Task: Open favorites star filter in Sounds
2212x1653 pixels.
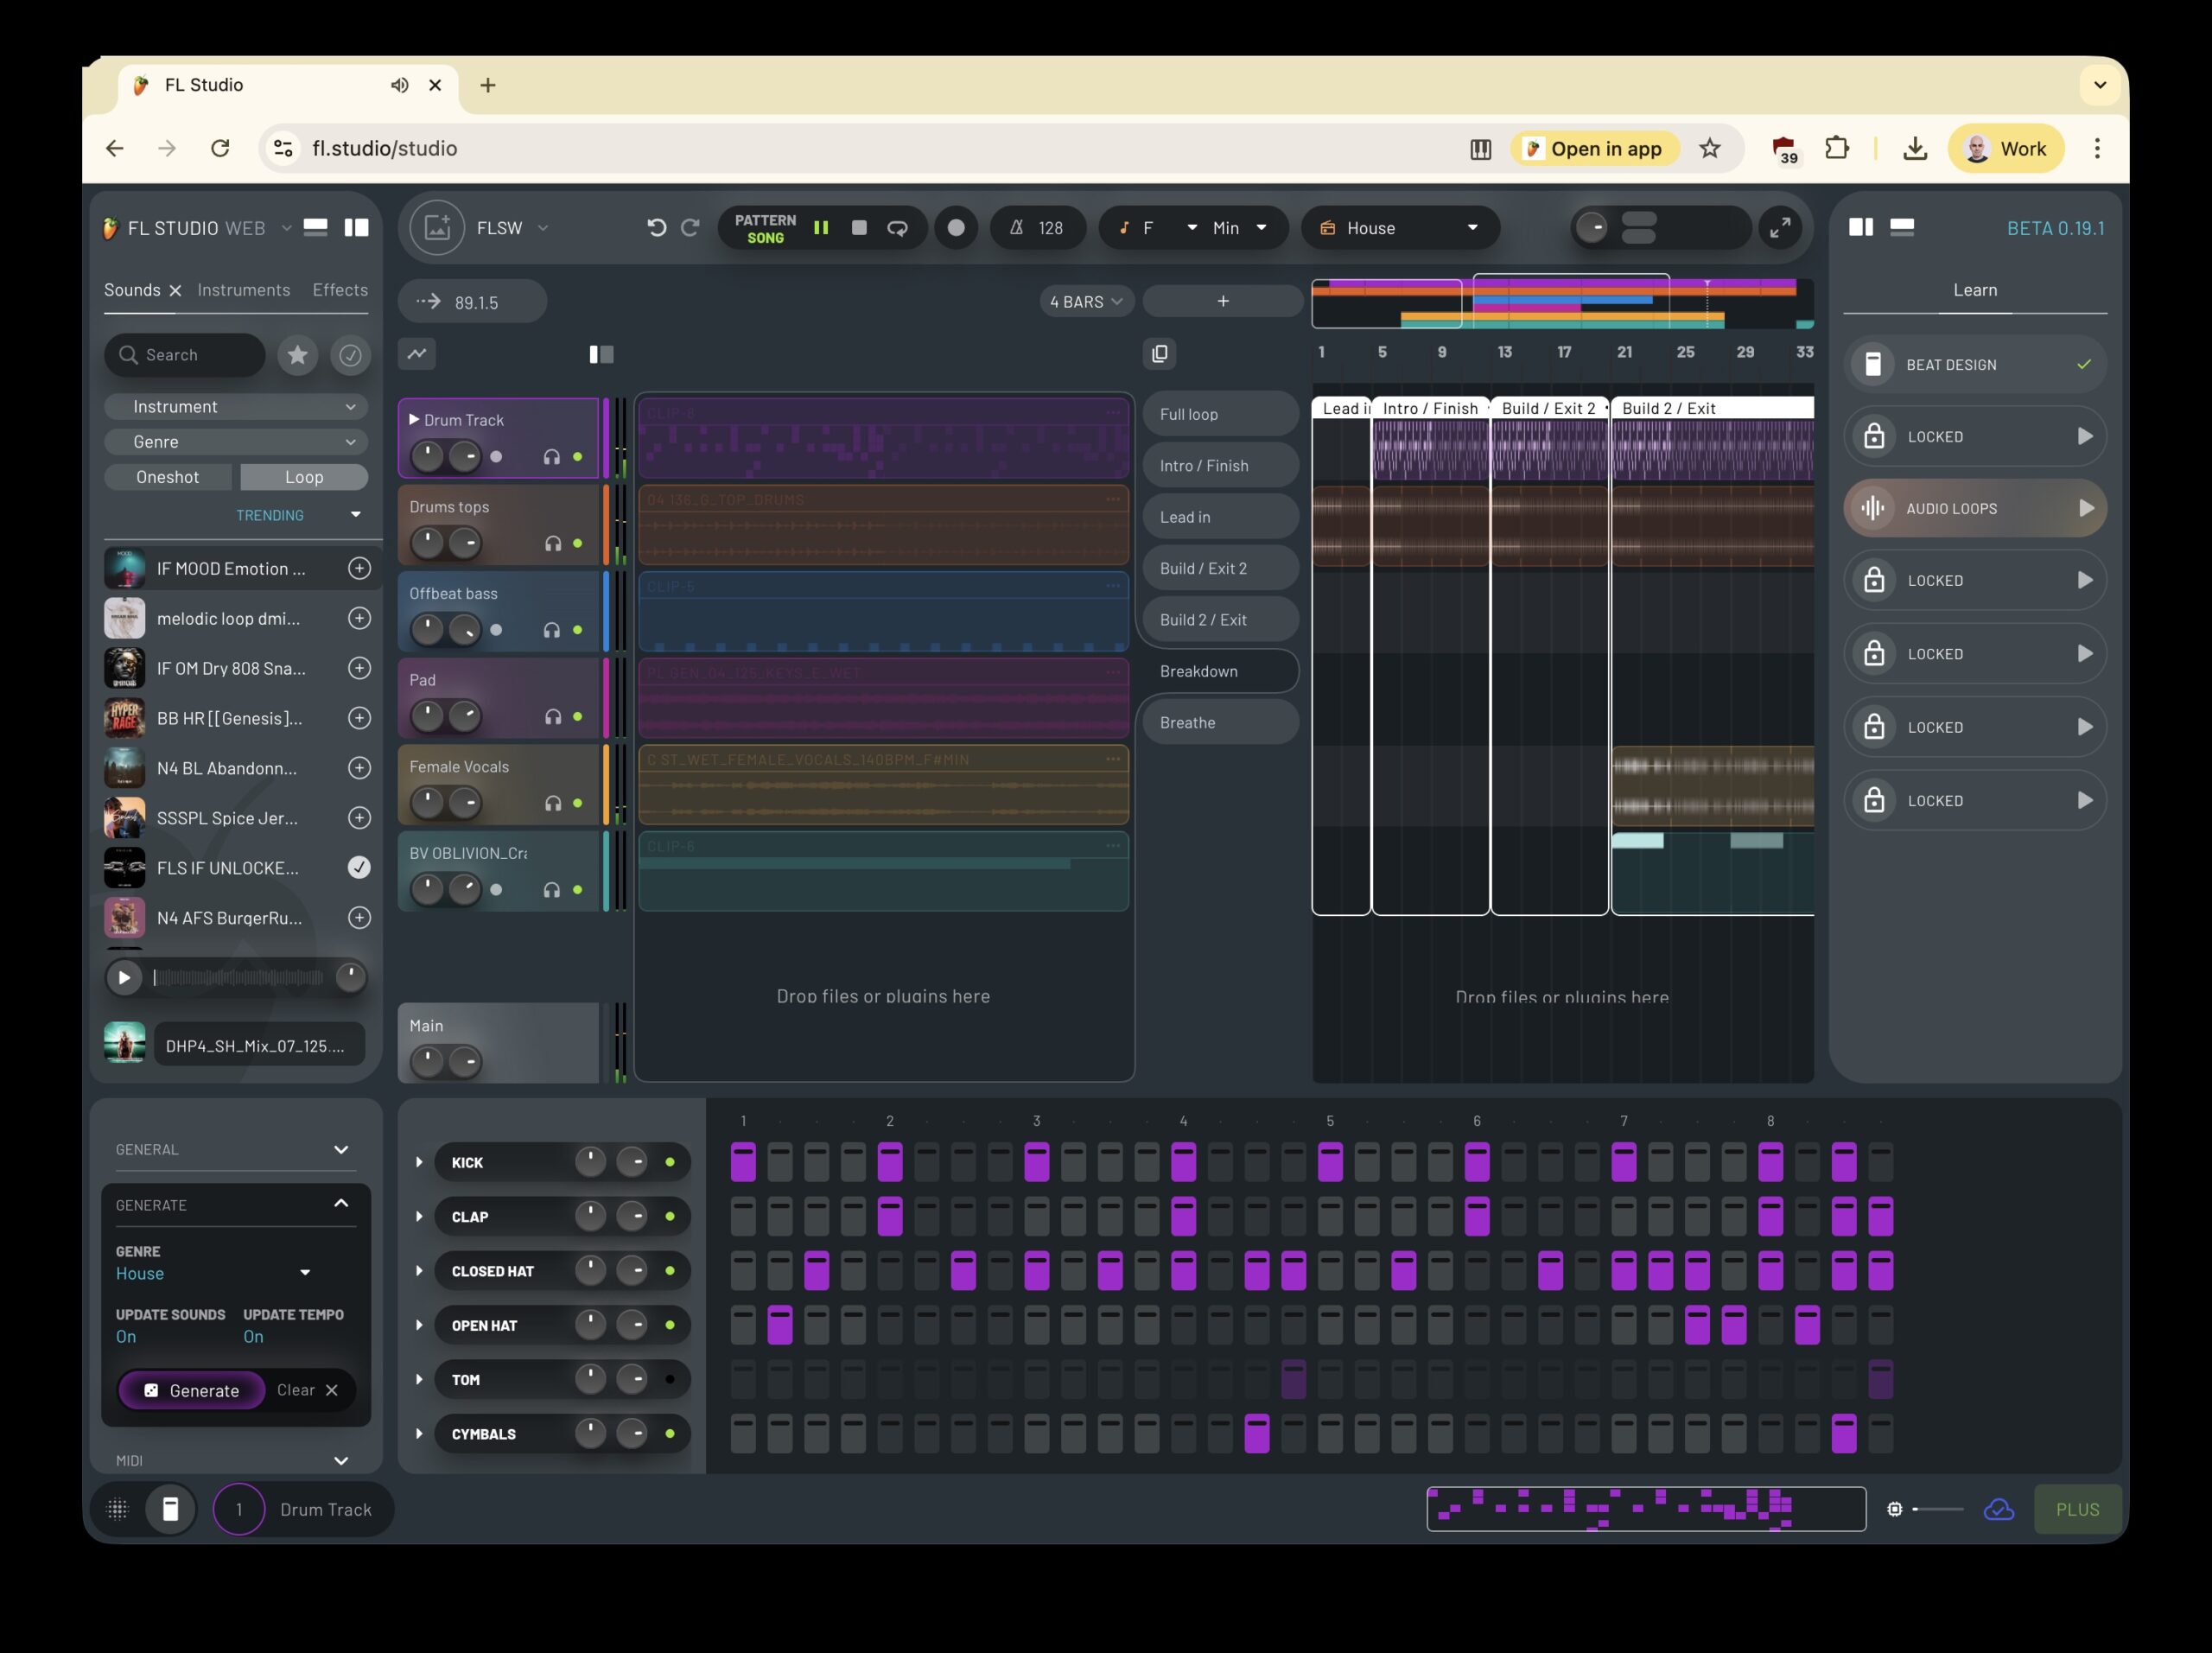Action: [297, 355]
